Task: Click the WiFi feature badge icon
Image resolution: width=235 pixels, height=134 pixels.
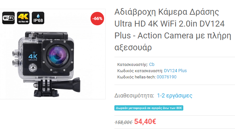Action: pos(8,18)
